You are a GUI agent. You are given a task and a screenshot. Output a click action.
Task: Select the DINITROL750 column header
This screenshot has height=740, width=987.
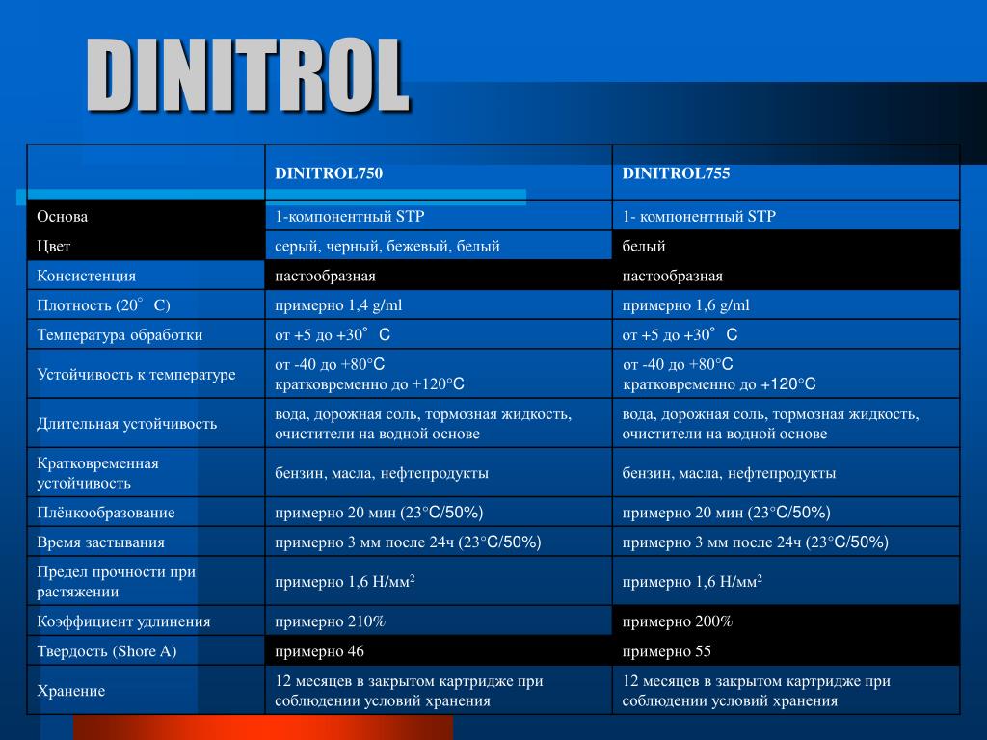tap(329, 173)
